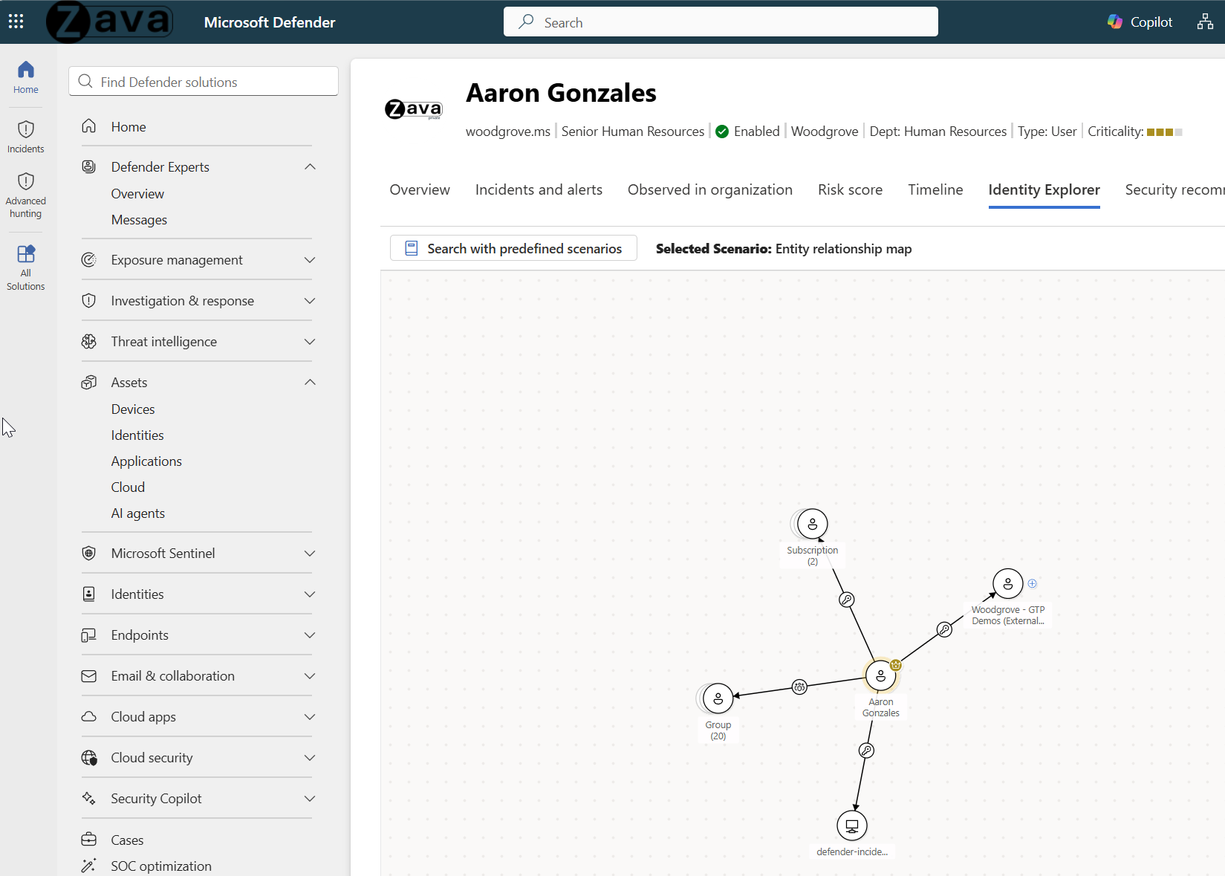Click the Copilot icon in header
Viewport: 1225px width, 876px height.
pos(1115,22)
